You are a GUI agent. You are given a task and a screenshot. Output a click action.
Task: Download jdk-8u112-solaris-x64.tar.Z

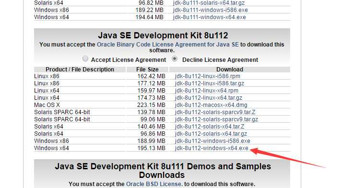210,127
